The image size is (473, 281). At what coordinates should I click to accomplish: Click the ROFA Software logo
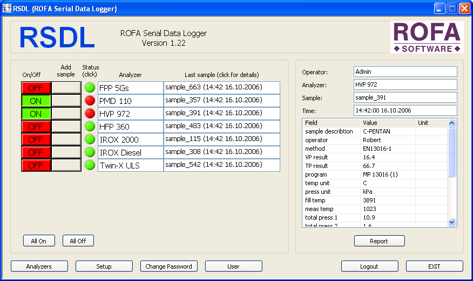coord(427,37)
